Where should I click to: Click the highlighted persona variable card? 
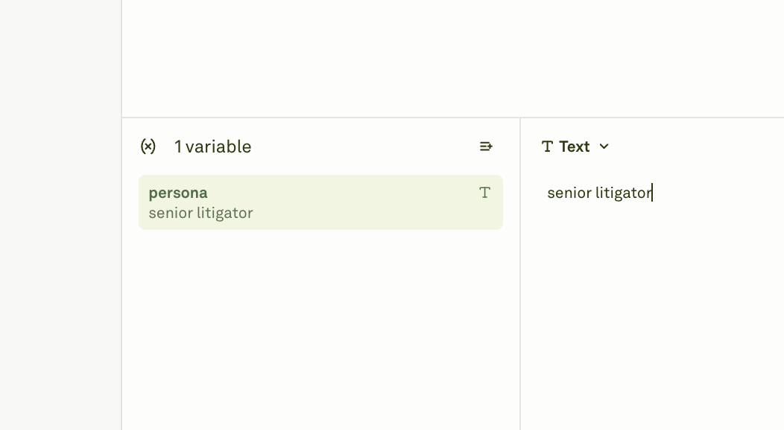click(x=320, y=202)
